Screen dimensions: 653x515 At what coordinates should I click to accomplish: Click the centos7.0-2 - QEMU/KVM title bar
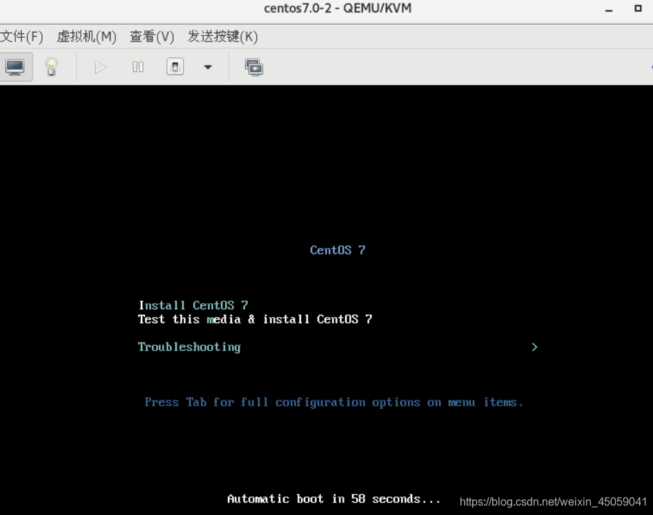pyautogui.click(x=338, y=8)
